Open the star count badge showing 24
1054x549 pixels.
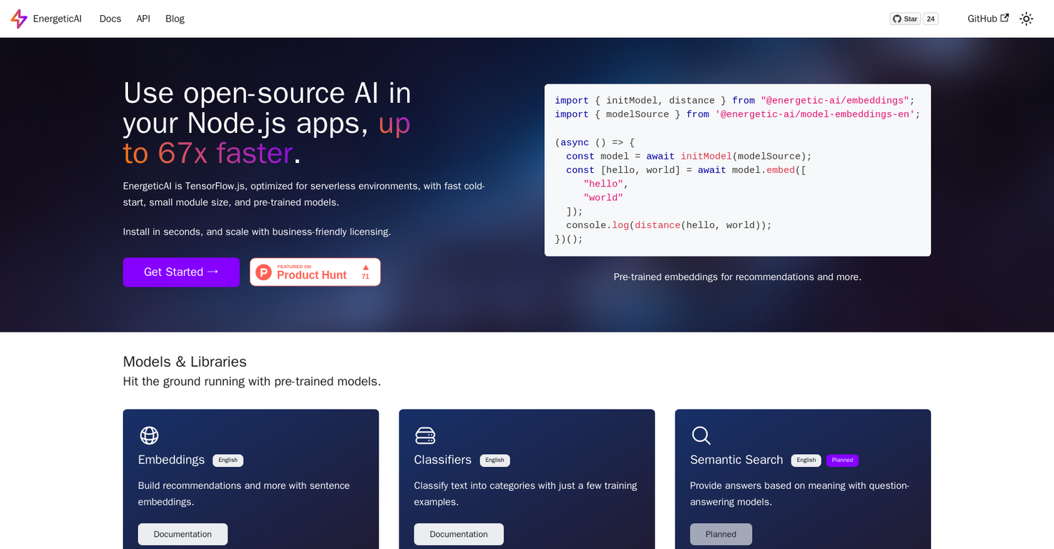930,19
